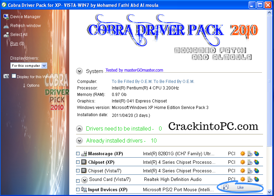Select Intel(R) 82801G (ICH7 Family) device text

(179, 154)
